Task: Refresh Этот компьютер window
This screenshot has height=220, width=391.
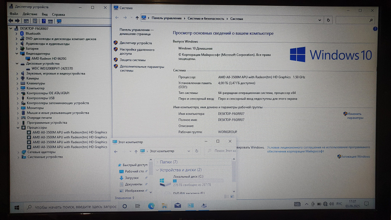Action: tap(197, 151)
